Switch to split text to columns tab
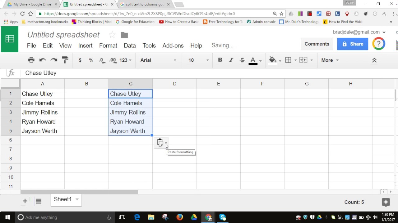The image size is (398, 223). click(145, 4)
